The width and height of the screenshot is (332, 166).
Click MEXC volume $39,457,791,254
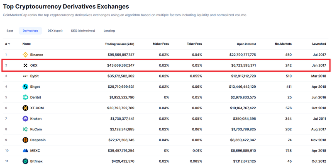click(x=121, y=151)
